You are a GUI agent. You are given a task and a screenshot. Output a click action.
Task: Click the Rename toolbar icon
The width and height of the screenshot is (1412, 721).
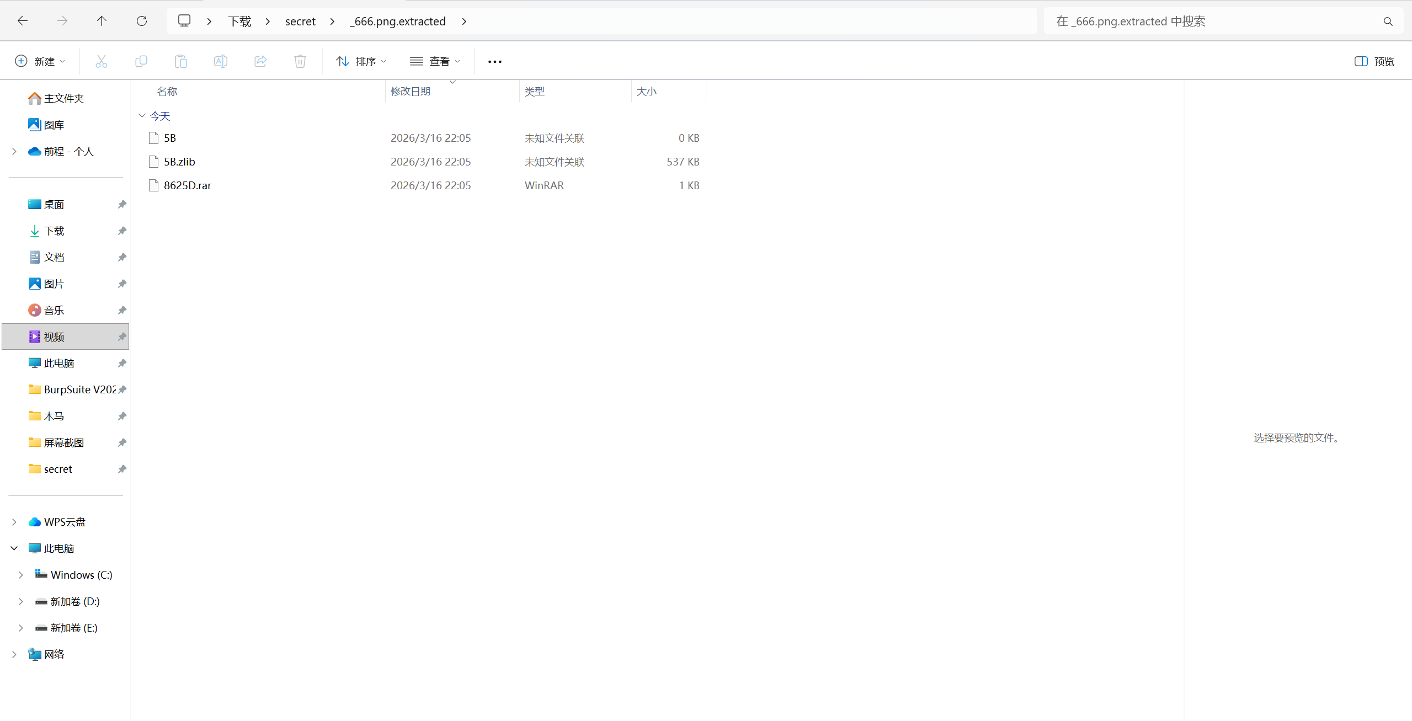click(x=221, y=61)
